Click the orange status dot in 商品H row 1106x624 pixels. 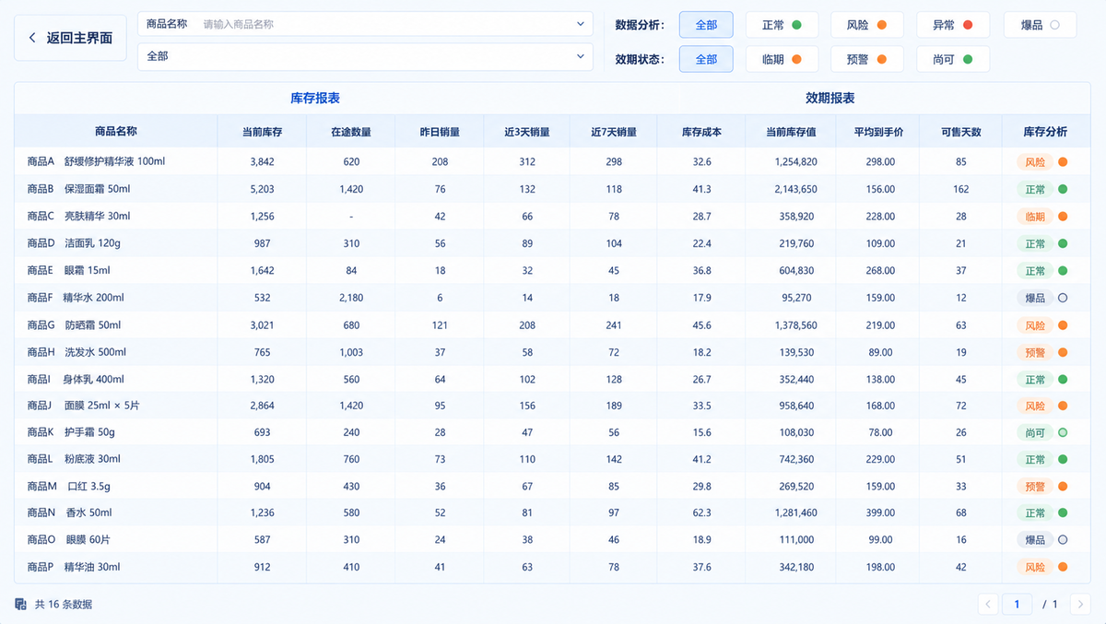tap(1063, 353)
